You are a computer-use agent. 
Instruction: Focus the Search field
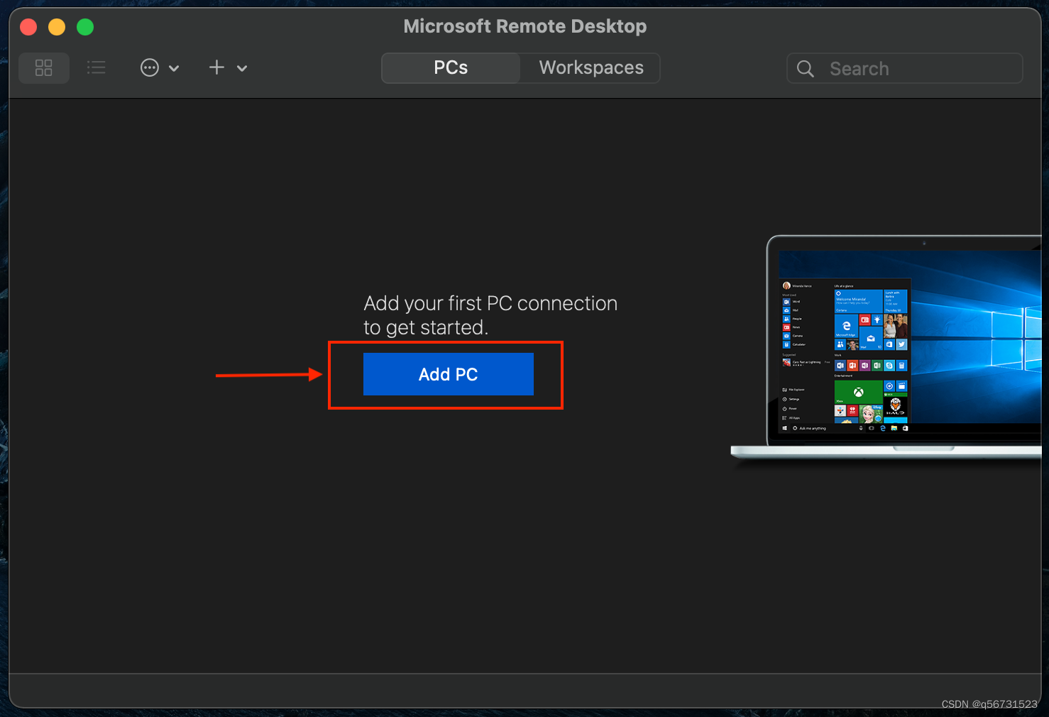[904, 68]
